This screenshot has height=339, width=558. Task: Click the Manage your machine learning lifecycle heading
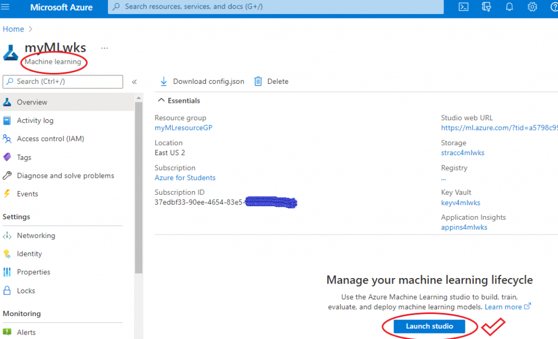(429, 280)
